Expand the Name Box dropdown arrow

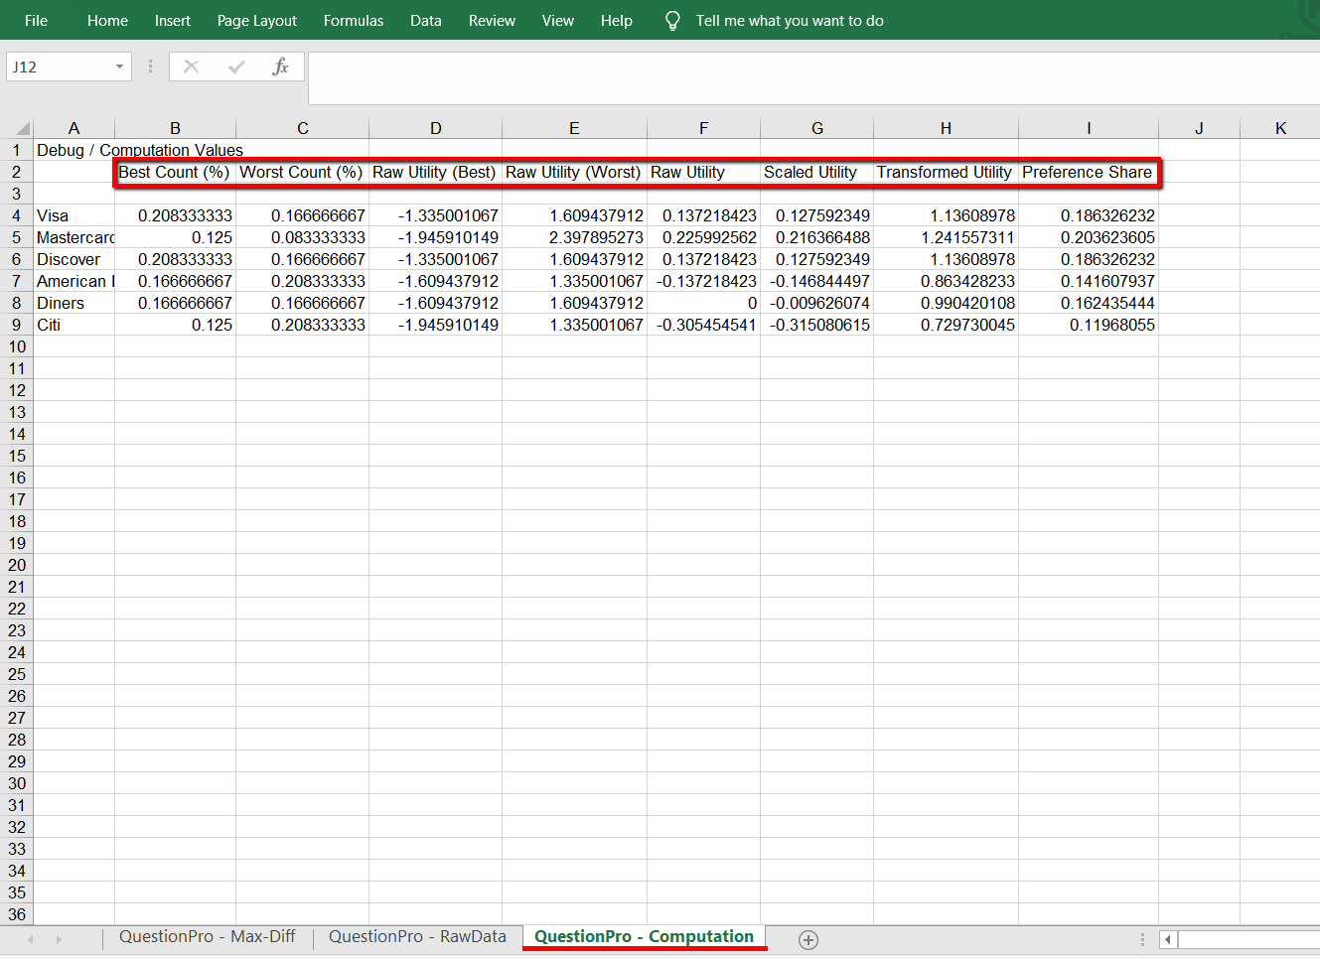119,67
